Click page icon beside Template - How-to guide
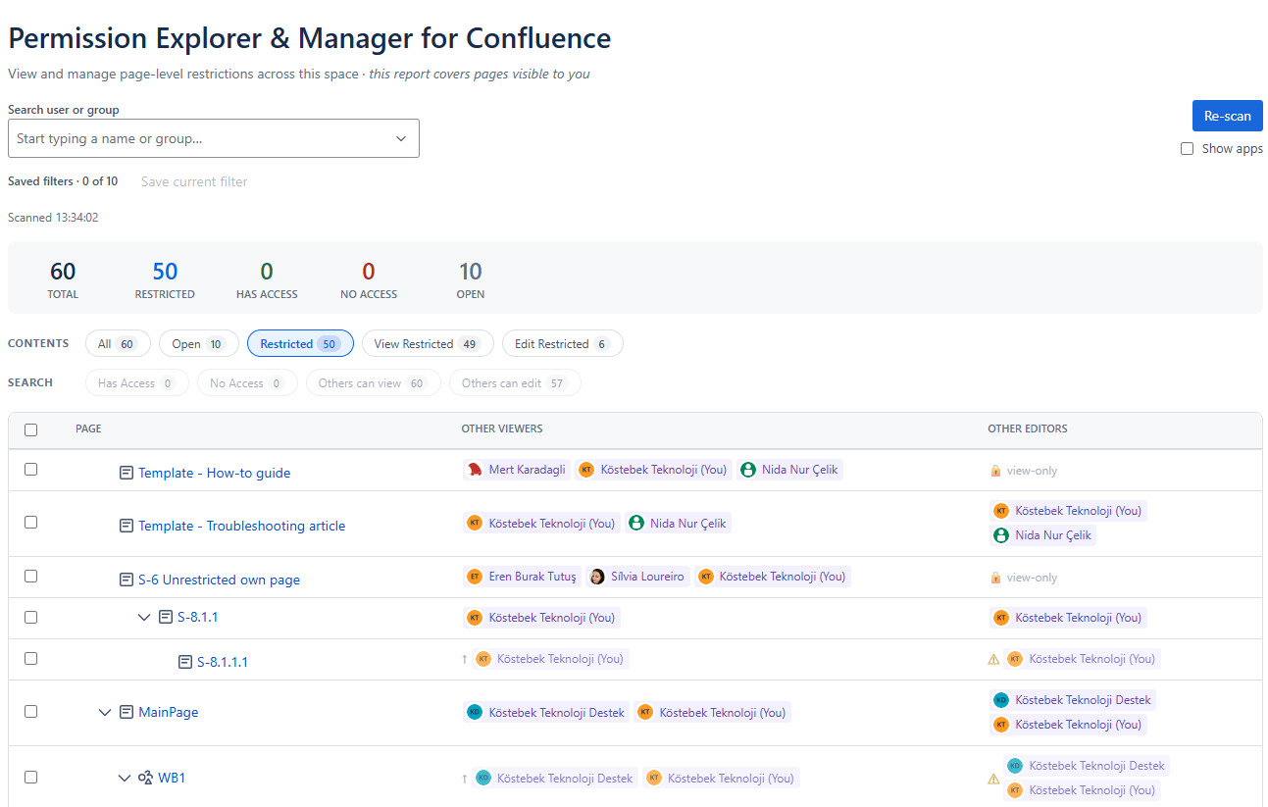This screenshot has height=807, width=1268. pyautogui.click(x=127, y=473)
